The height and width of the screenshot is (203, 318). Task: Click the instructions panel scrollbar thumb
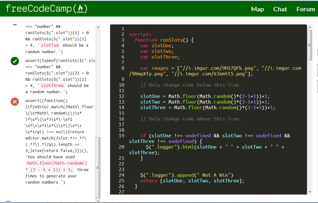click(98, 168)
